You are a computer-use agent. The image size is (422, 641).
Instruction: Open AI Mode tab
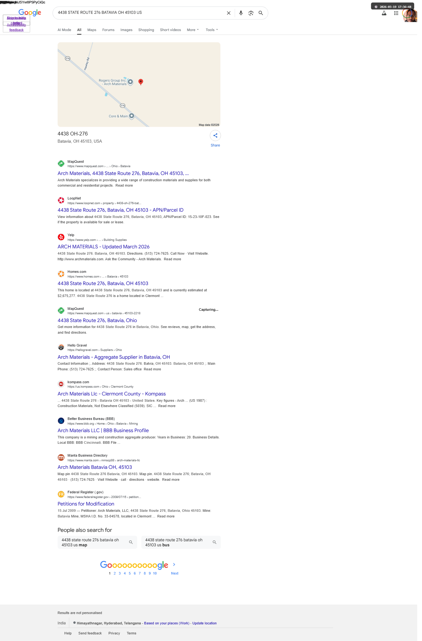pos(64,30)
